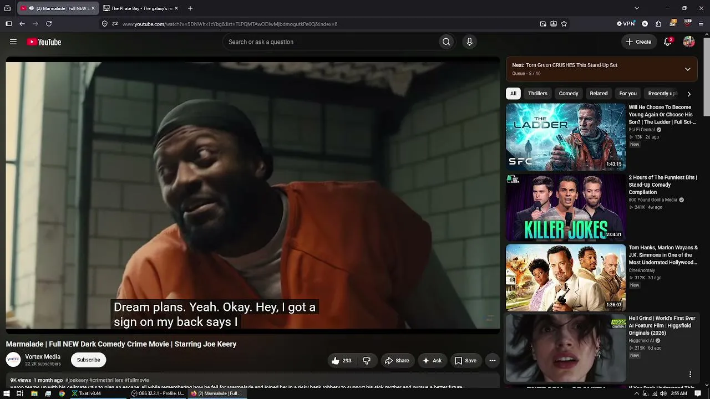Switch to OBS in the taskbar
The height and width of the screenshot is (399, 710).
coord(158,393)
